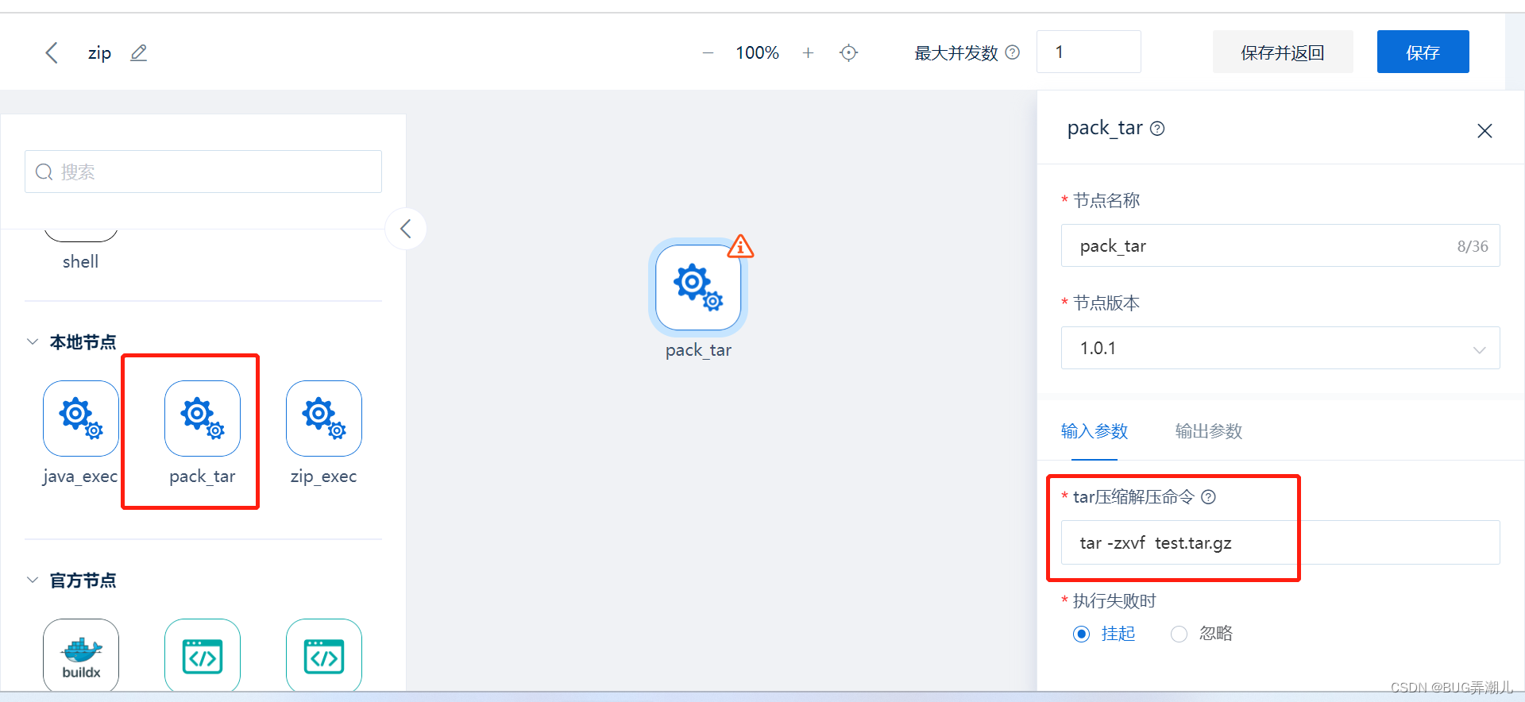
Task: Show help for 最大并发数
Action: tap(1013, 52)
